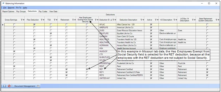221x92 pixels.
Task: Open the Gross Earnings column filter
Action: [22, 20]
